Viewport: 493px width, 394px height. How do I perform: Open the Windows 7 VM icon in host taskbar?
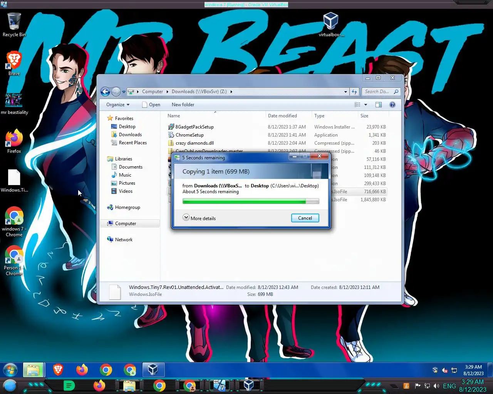[220, 386]
